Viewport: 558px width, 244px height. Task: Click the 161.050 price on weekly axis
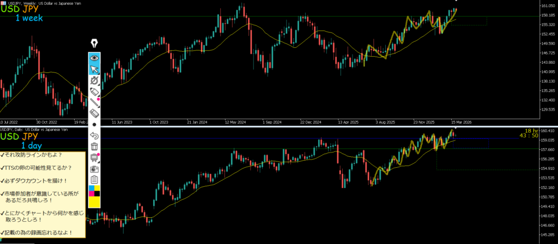tap(548, 7)
